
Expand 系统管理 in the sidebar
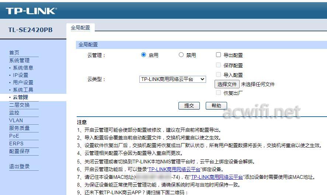click(20, 60)
